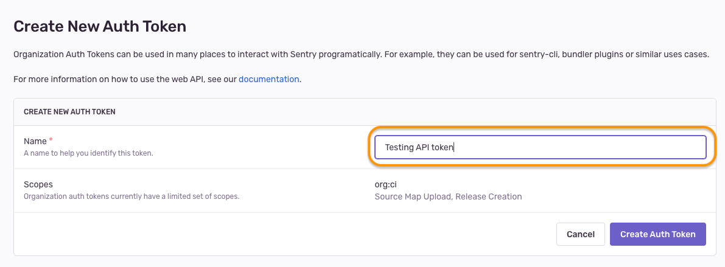Click the word "sentry-cli" in the description
This screenshot has width=725, height=267.
(x=538, y=54)
